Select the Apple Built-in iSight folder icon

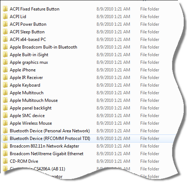(5, 55)
